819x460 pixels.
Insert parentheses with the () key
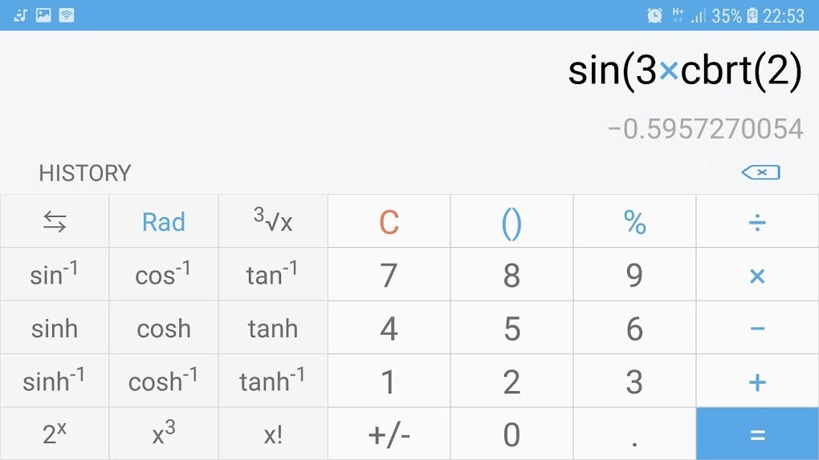tap(511, 222)
